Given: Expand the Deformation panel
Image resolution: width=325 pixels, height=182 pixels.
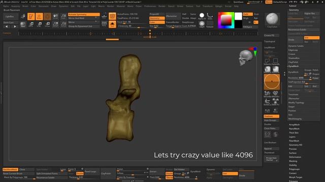Looking at the screenshot, I should click(x=295, y=157).
